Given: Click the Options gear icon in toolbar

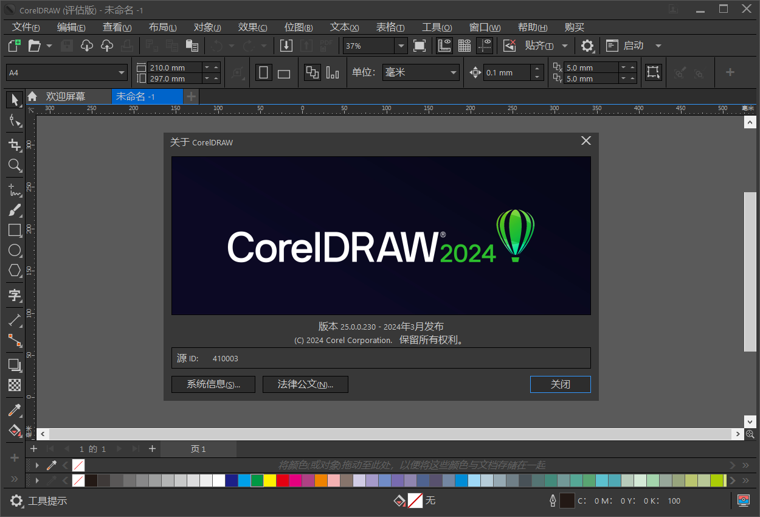Looking at the screenshot, I should (587, 46).
